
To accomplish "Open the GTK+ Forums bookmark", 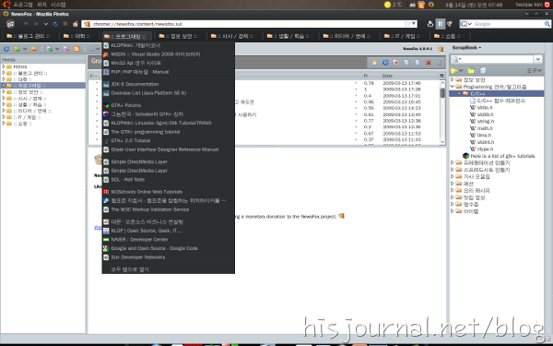I will [169, 105].
